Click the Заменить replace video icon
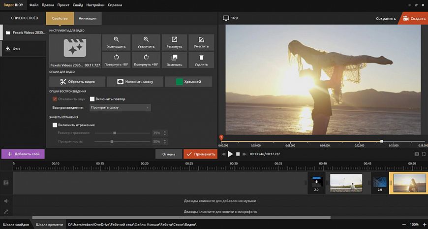This screenshot has width=428, height=229. tap(174, 60)
